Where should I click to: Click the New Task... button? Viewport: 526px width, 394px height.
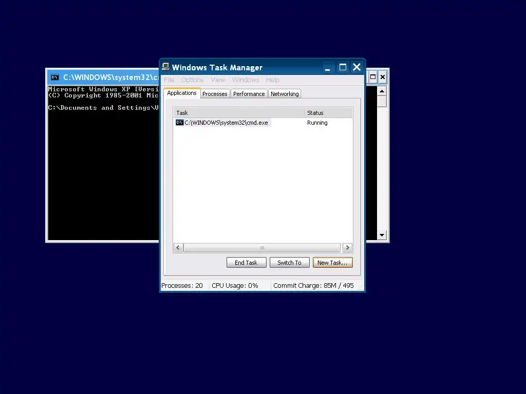coord(332,263)
